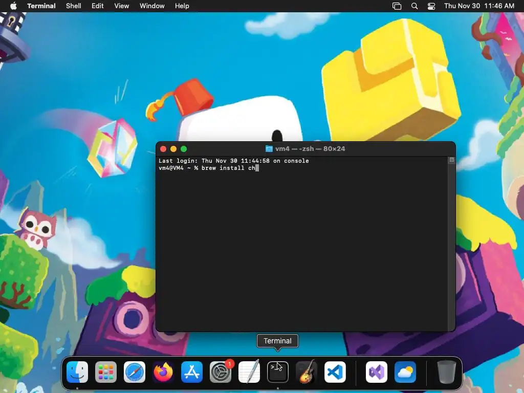Open the Apple menu
This screenshot has height=393, width=524.
point(13,6)
